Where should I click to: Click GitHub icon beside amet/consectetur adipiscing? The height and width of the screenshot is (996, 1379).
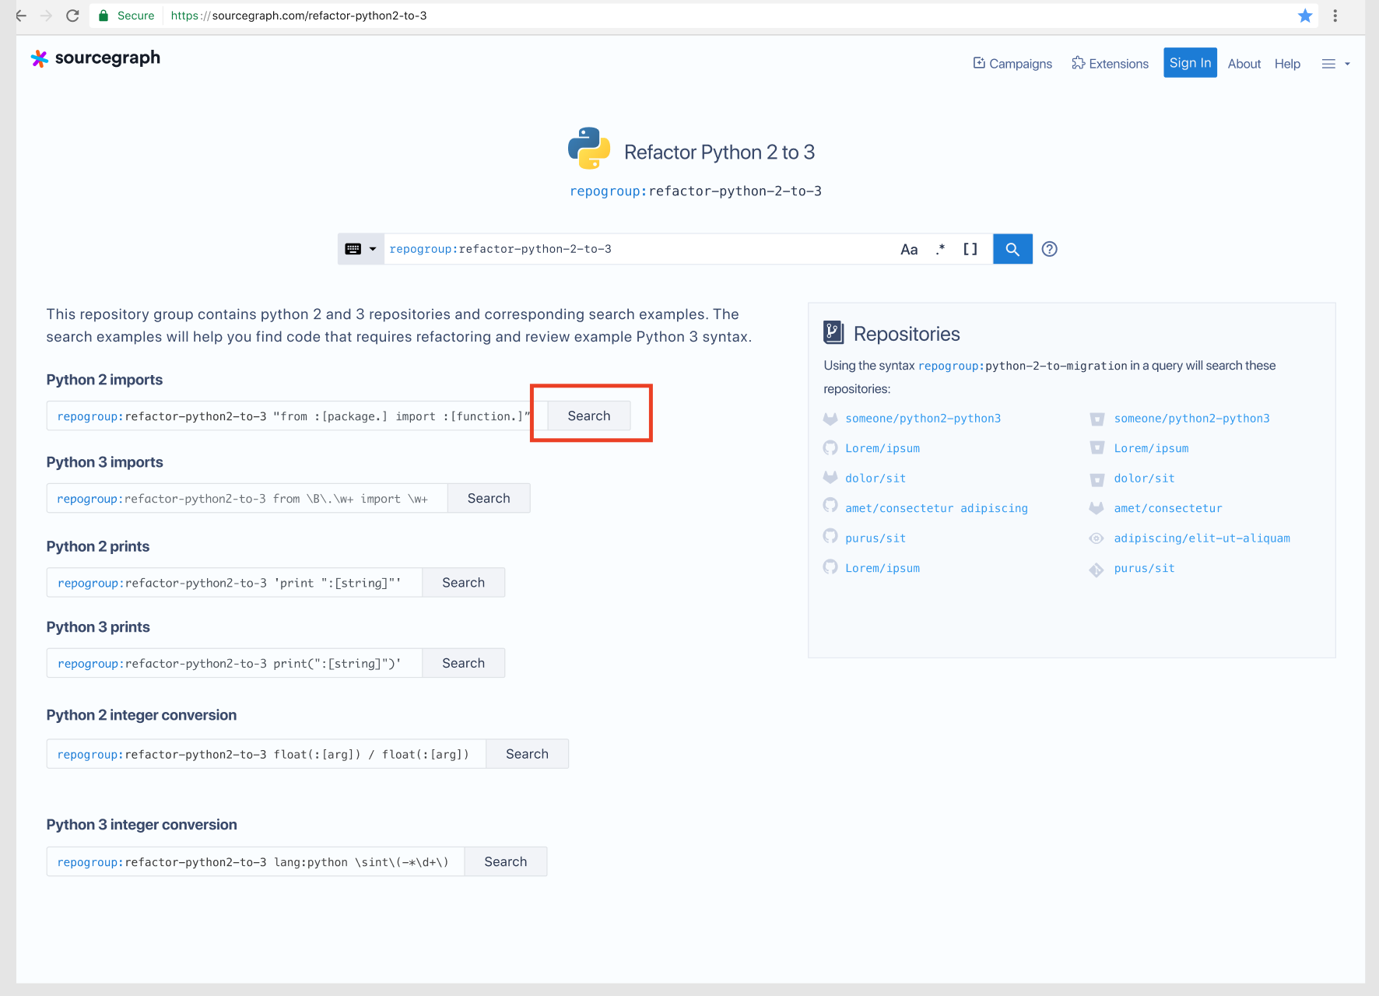pyautogui.click(x=830, y=505)
